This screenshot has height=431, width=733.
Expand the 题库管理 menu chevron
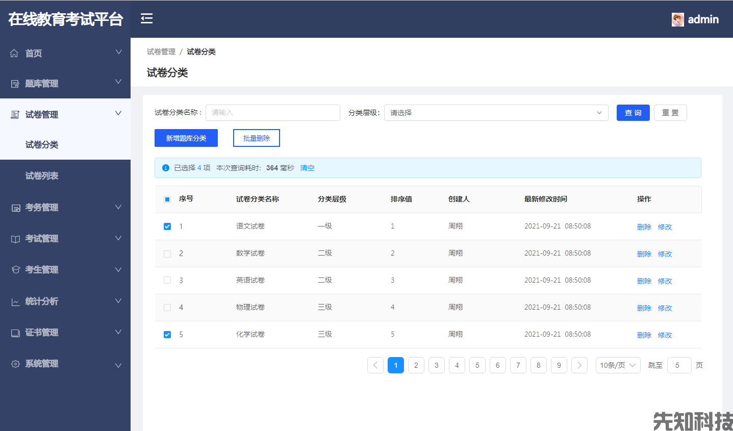click(118, 82)
